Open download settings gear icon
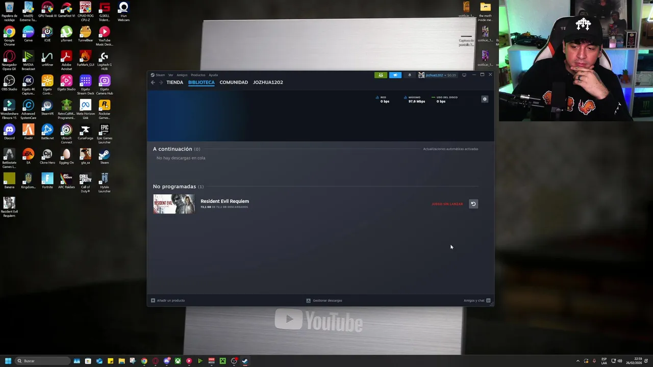 485,99
